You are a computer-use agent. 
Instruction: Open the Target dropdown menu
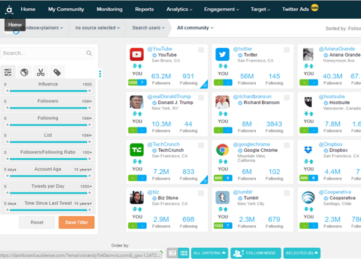[x=260, y=9]
